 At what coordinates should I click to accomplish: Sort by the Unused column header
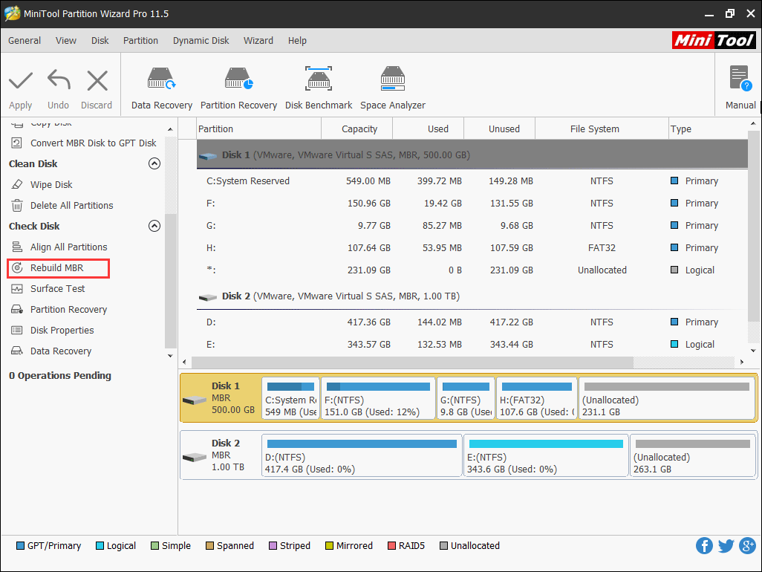click(500, 129)
